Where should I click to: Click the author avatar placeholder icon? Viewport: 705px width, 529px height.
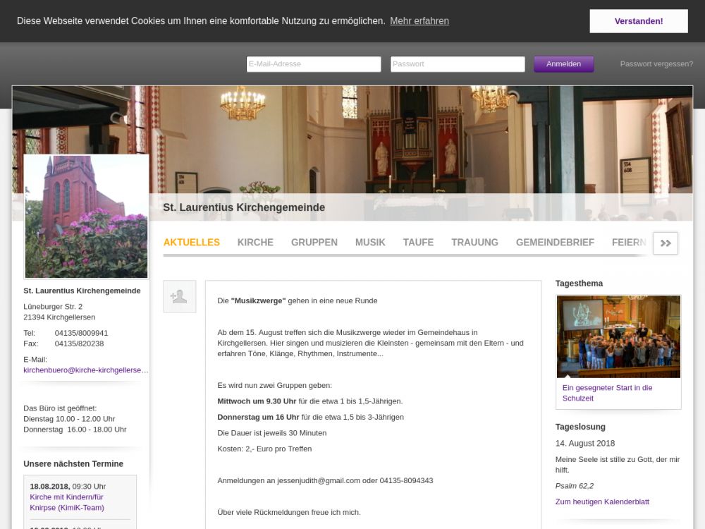click(x=179, y=296)
